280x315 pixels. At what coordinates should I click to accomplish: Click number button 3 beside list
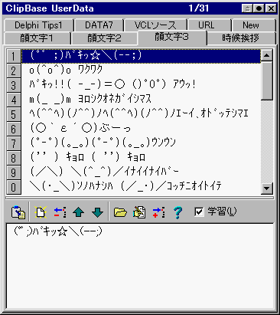[x=14, y=85]
